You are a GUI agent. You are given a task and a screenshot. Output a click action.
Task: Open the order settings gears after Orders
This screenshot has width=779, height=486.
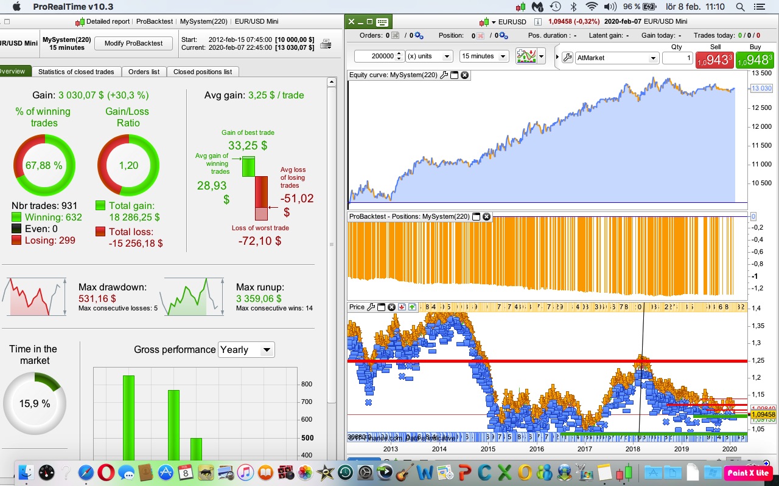[x=419, y=36]
